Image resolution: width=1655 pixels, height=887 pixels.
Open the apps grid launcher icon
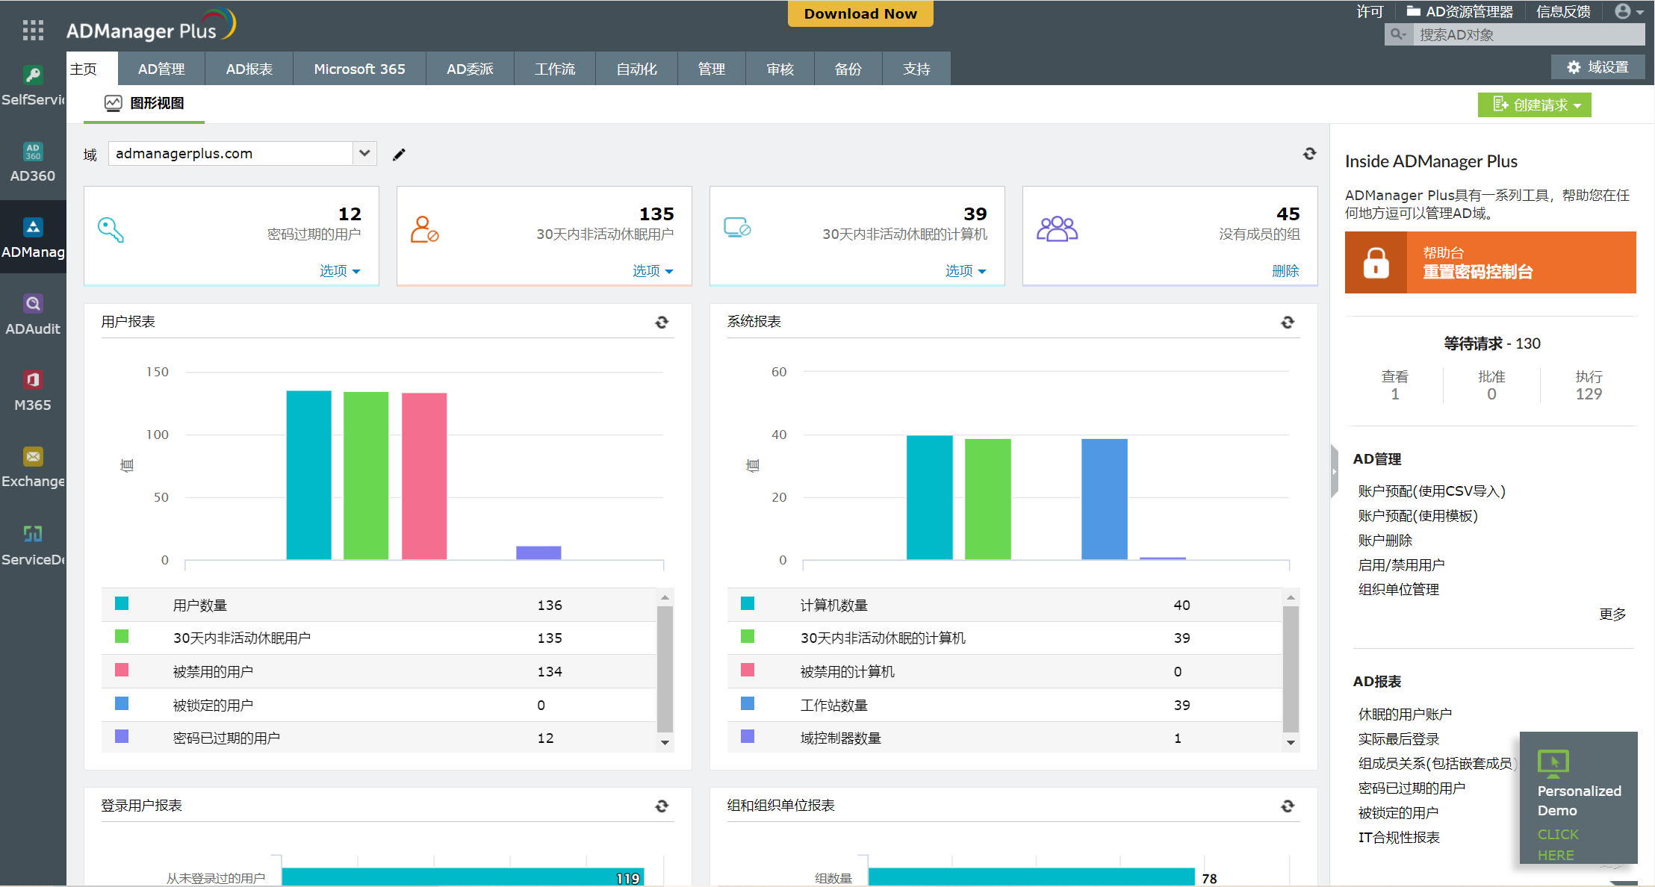[33, 30]
